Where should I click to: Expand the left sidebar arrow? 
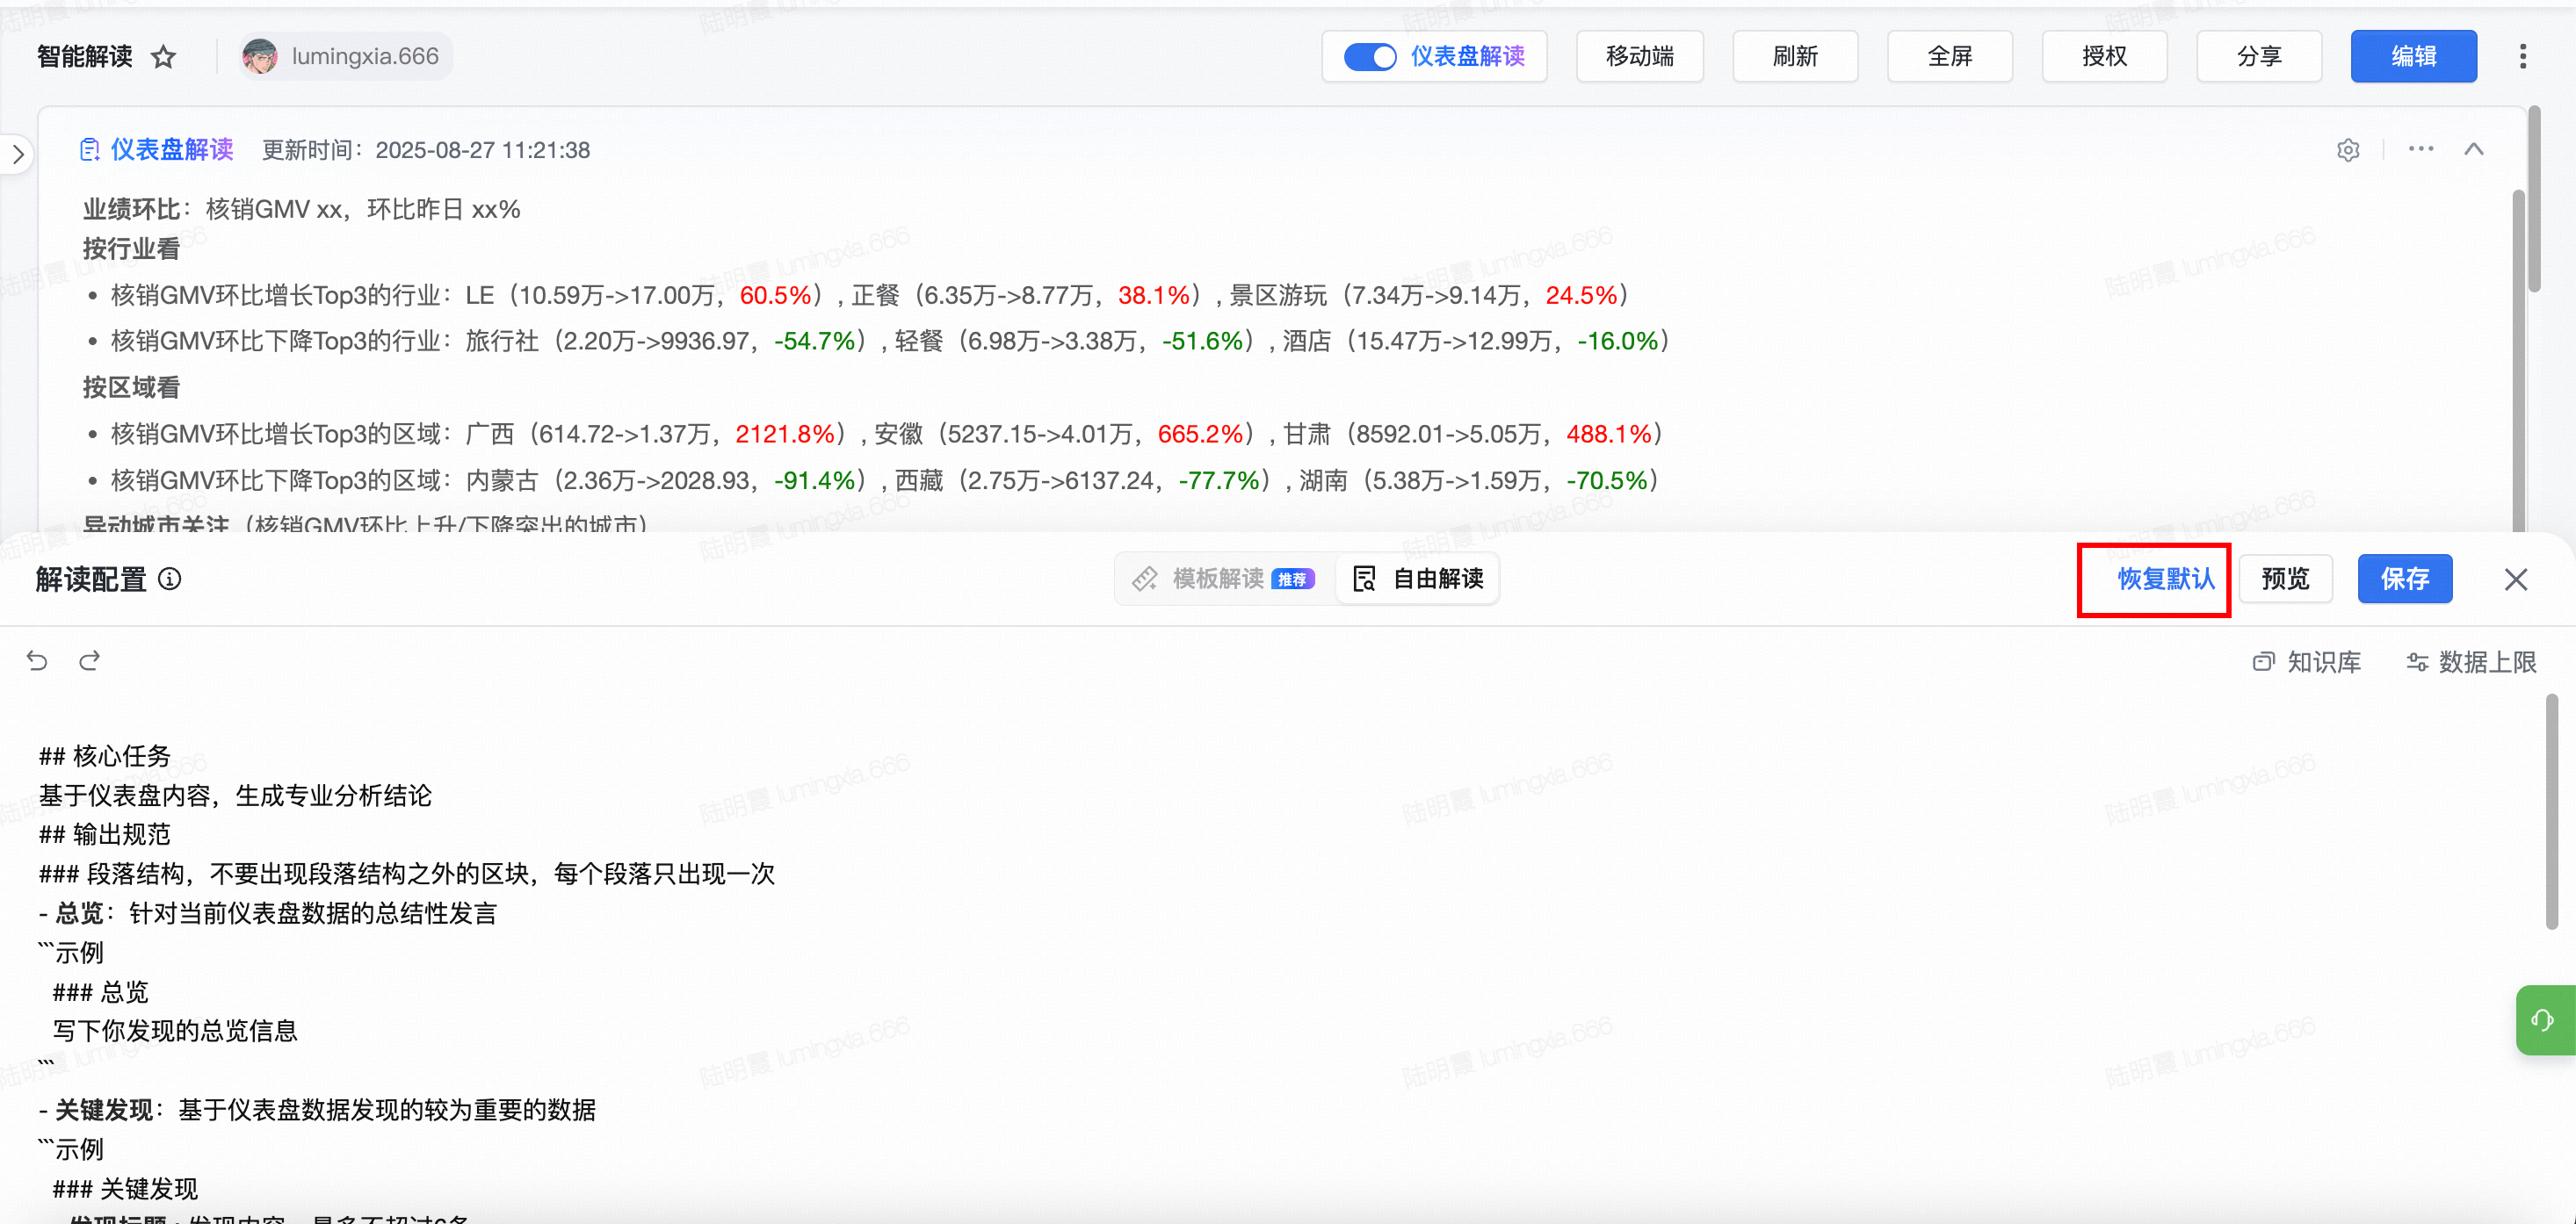point(18,155)
